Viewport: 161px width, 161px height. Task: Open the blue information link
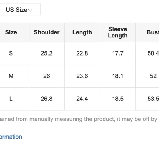pos(11,137)
